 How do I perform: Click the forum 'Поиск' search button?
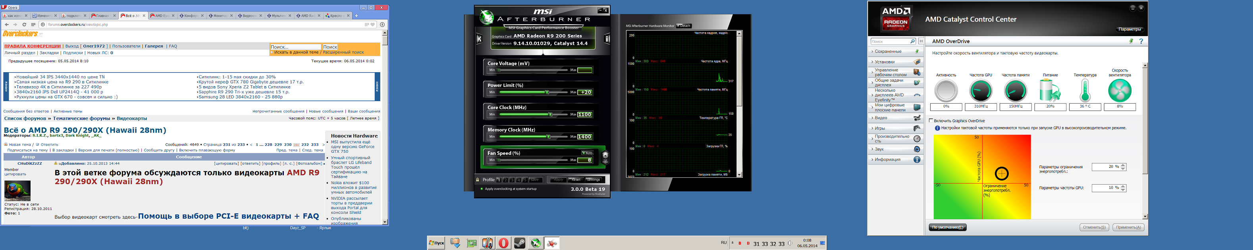pos(330,47)
